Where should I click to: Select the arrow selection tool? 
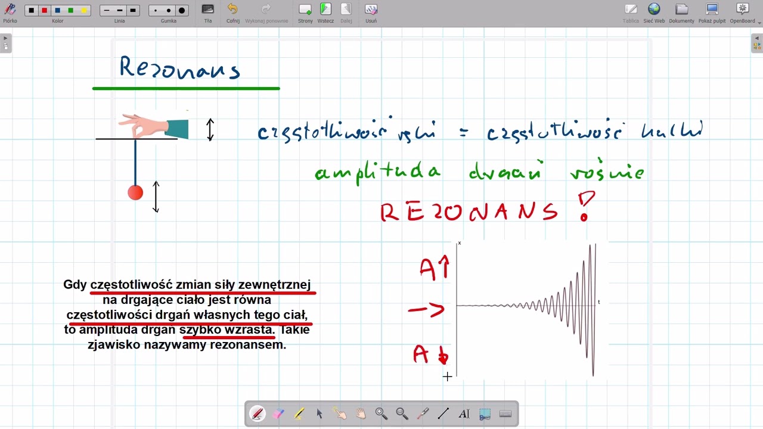pyautogui.click(x=320, y=414)
